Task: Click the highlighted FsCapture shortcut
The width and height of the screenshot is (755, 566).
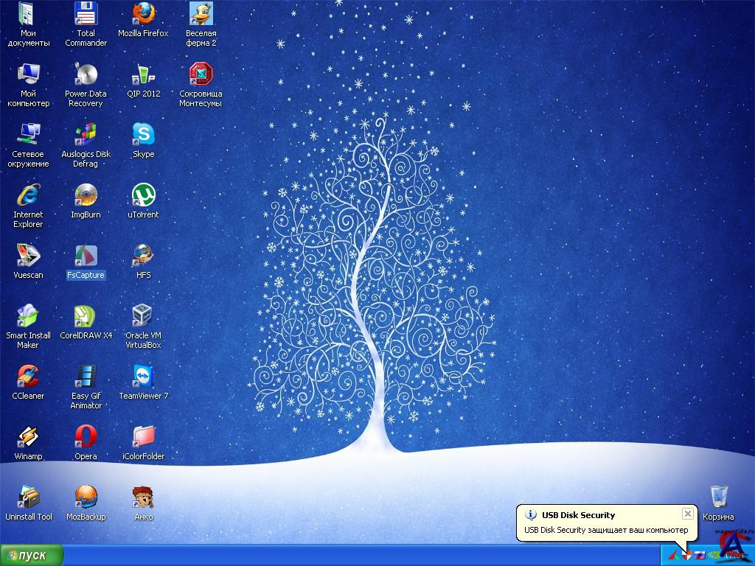Action: [x=86, y=256]
